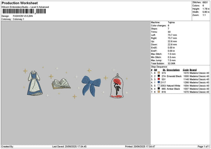211x149 pixels.
Task: Click the blue bow embroidery motif
Action: [91, 86]
